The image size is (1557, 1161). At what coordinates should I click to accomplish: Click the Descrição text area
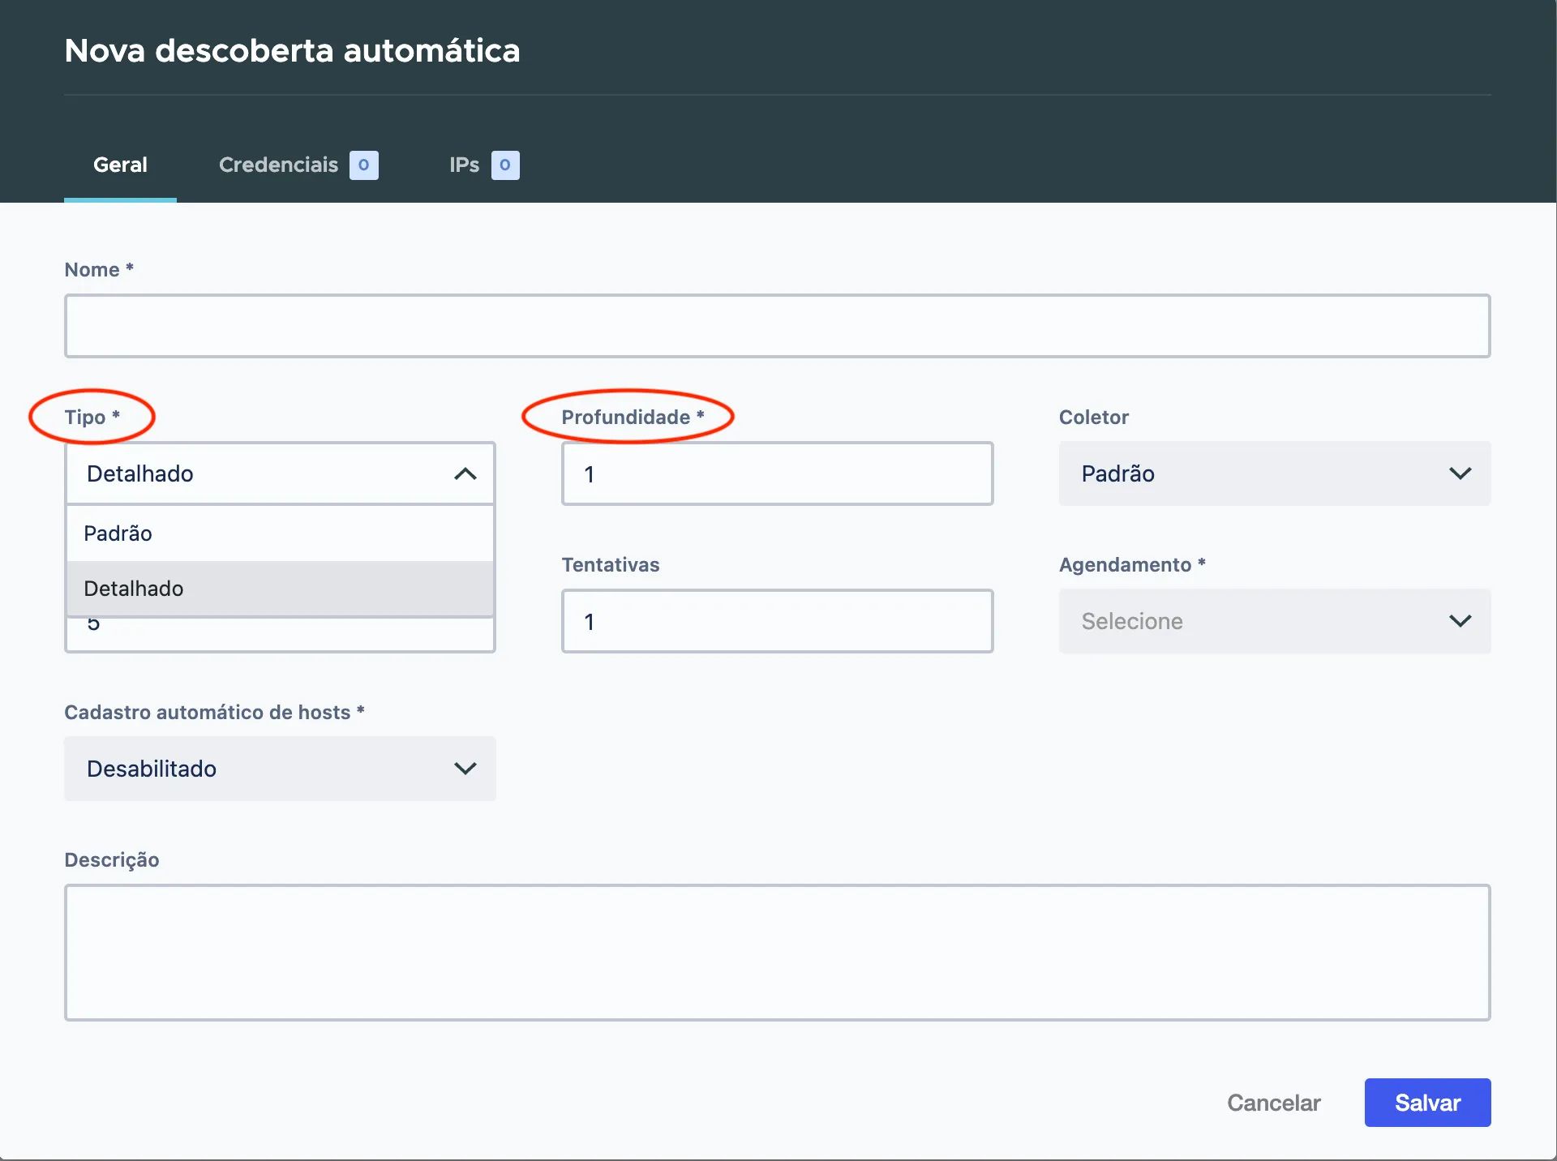(777, 953)
